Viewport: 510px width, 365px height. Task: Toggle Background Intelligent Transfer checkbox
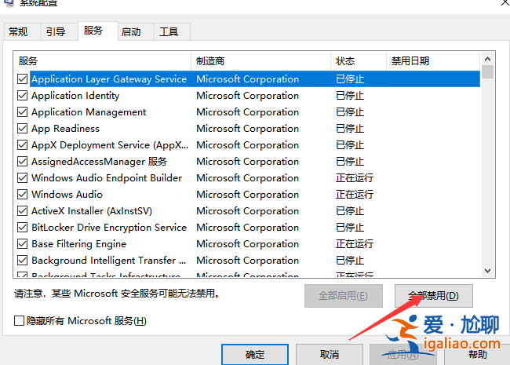22,261
